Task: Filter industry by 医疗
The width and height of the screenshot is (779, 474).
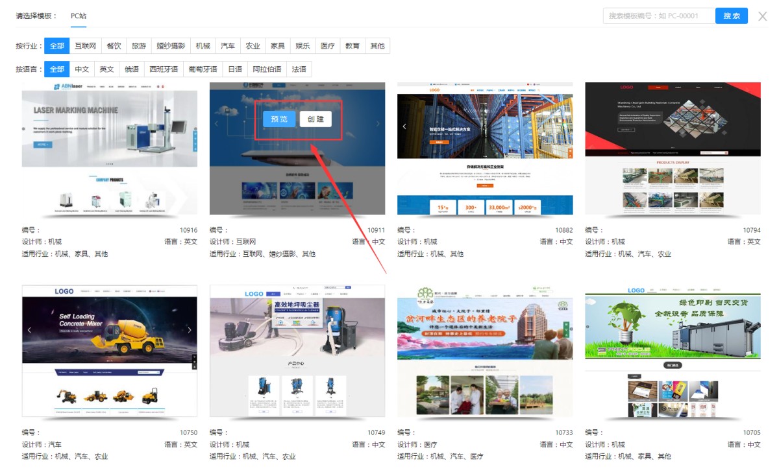Action: (x=327, y=46)
